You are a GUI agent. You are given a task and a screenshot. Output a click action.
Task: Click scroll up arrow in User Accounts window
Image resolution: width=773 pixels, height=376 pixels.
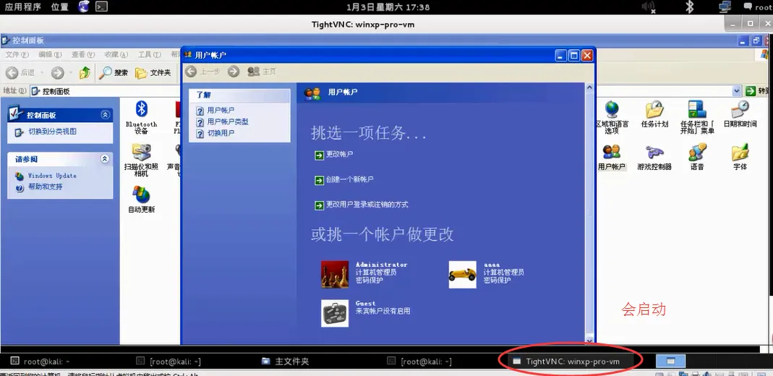pyautogui.click(x=589, y=87)
